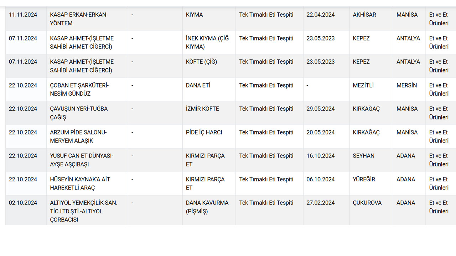
Task: Click the YÜREĞİR district cell
Action: (371, 183)
